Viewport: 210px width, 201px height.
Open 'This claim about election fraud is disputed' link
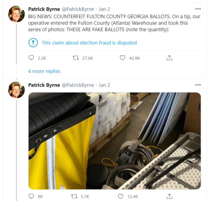pos(89,43)
